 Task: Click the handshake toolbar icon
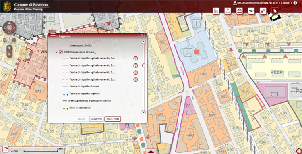[x=251, y=11]
